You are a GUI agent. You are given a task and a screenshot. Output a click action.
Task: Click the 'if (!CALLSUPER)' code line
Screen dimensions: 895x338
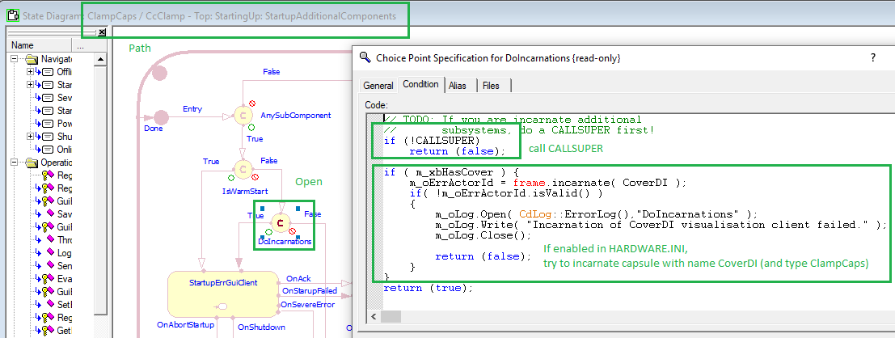(432, 141)
